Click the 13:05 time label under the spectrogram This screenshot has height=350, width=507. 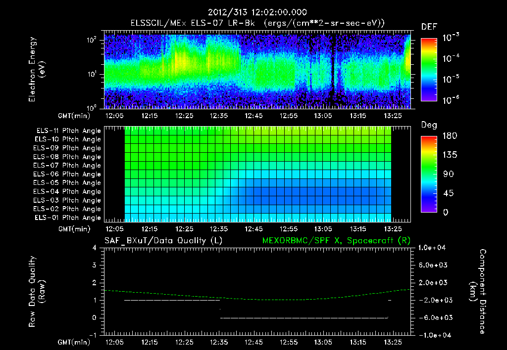pos(323,116)
